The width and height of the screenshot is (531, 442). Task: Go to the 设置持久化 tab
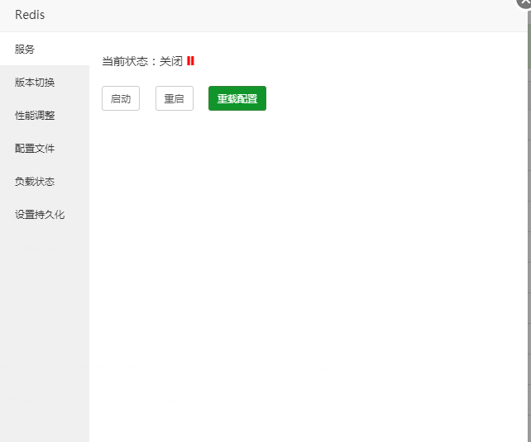(45, 215)
